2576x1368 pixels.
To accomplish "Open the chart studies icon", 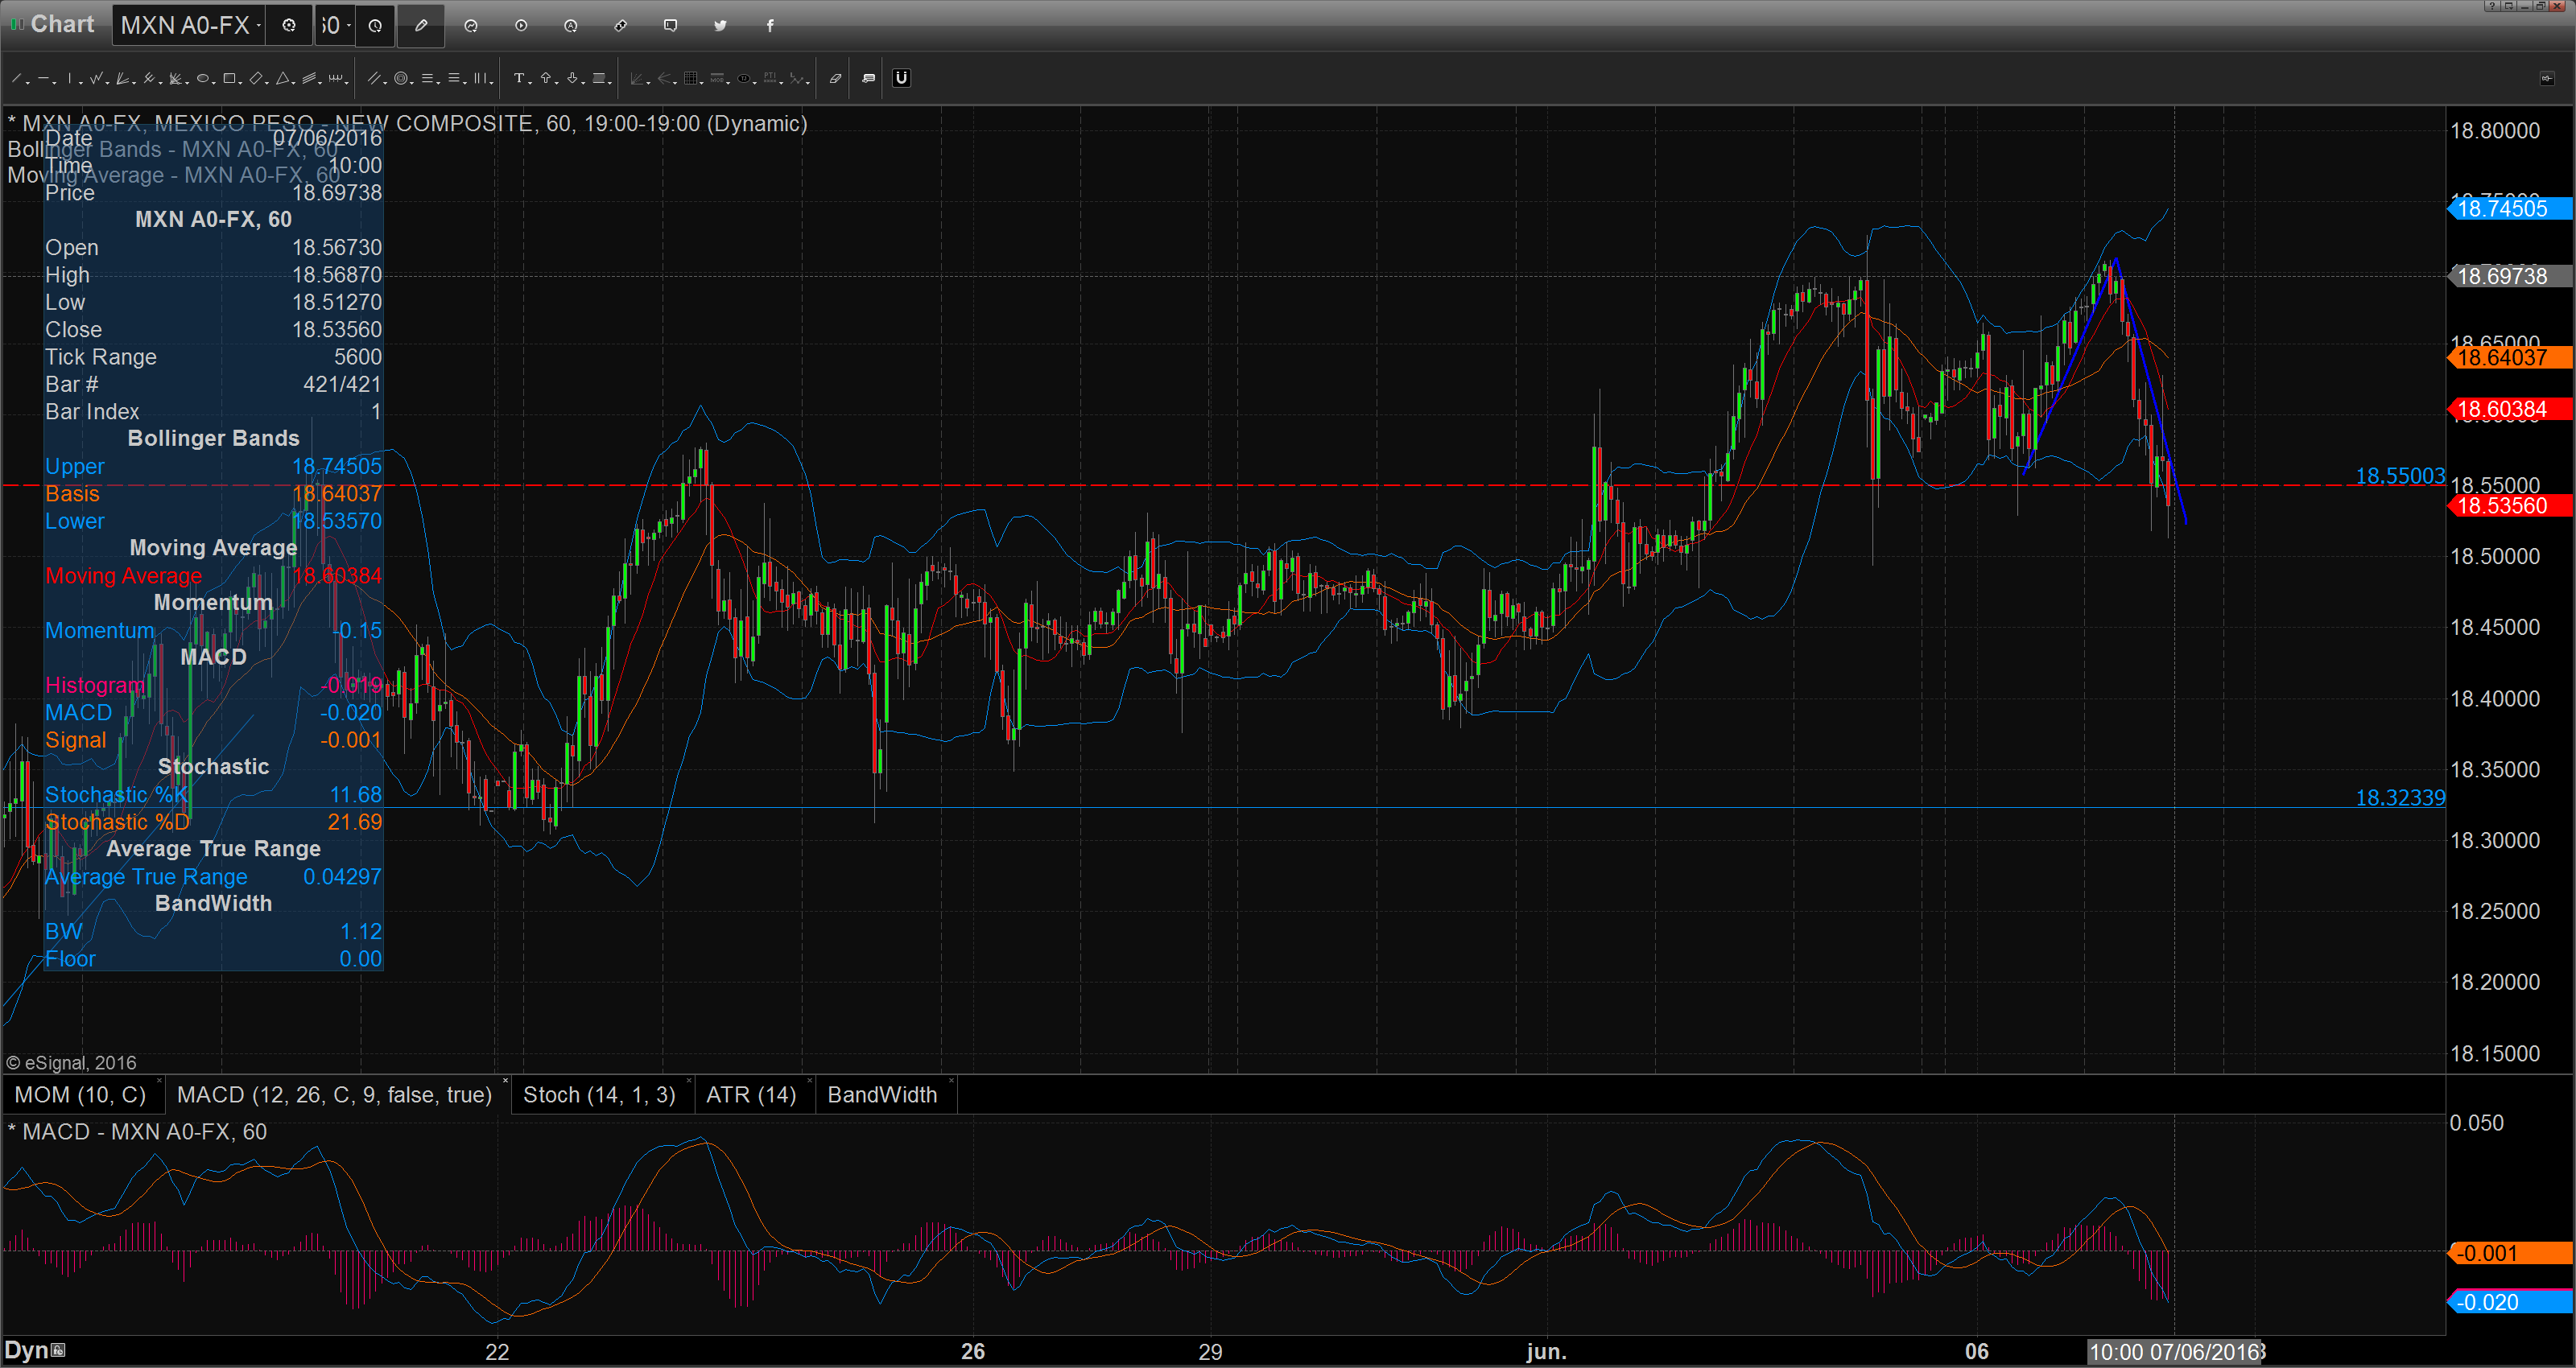I will pos(471,25).
